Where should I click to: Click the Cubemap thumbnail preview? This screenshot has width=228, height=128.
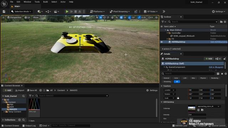tap(192, 108)
